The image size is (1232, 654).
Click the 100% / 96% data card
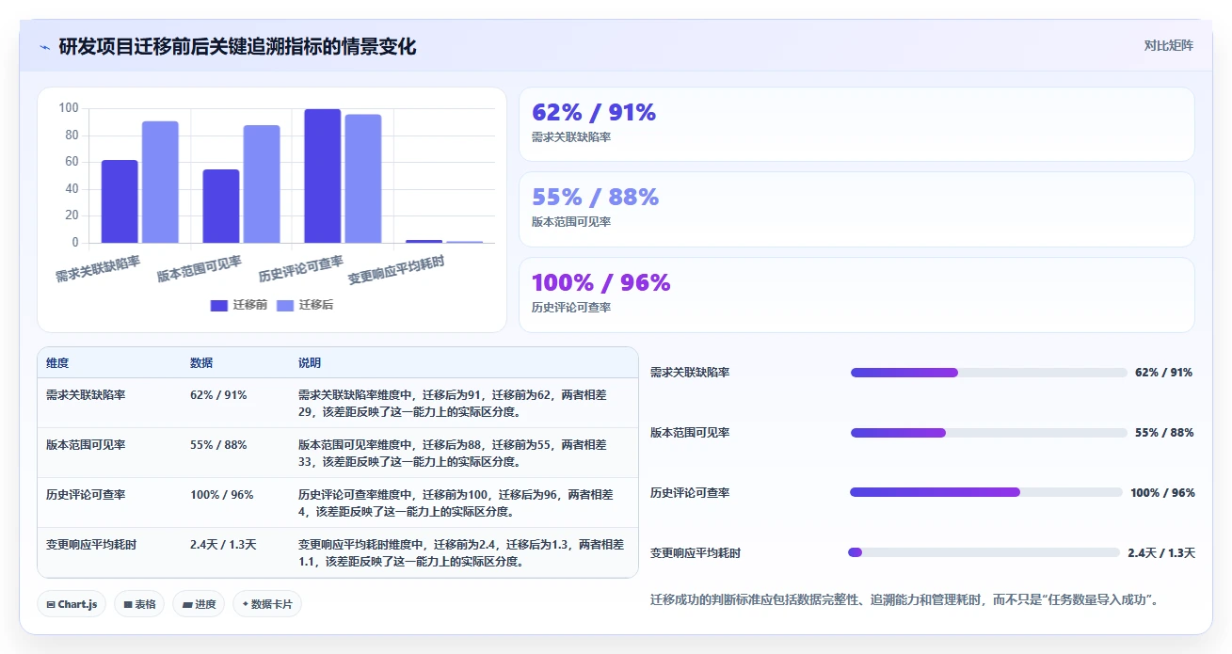pos(856,295)
